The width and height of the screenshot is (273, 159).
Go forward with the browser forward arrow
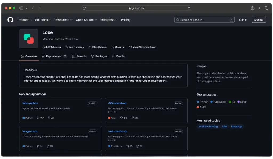[39, 8]
